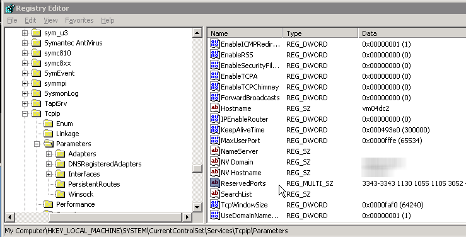
Task: Click the Type column header
Action: (x=320, y=33)
